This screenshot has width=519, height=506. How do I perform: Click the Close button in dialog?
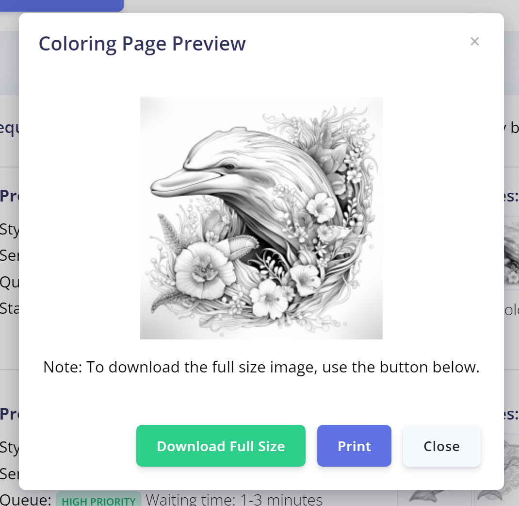pos(441,446)
